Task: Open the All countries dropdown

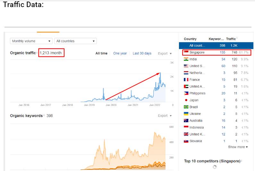Action: pyautogui.click(x=75, y=41)
